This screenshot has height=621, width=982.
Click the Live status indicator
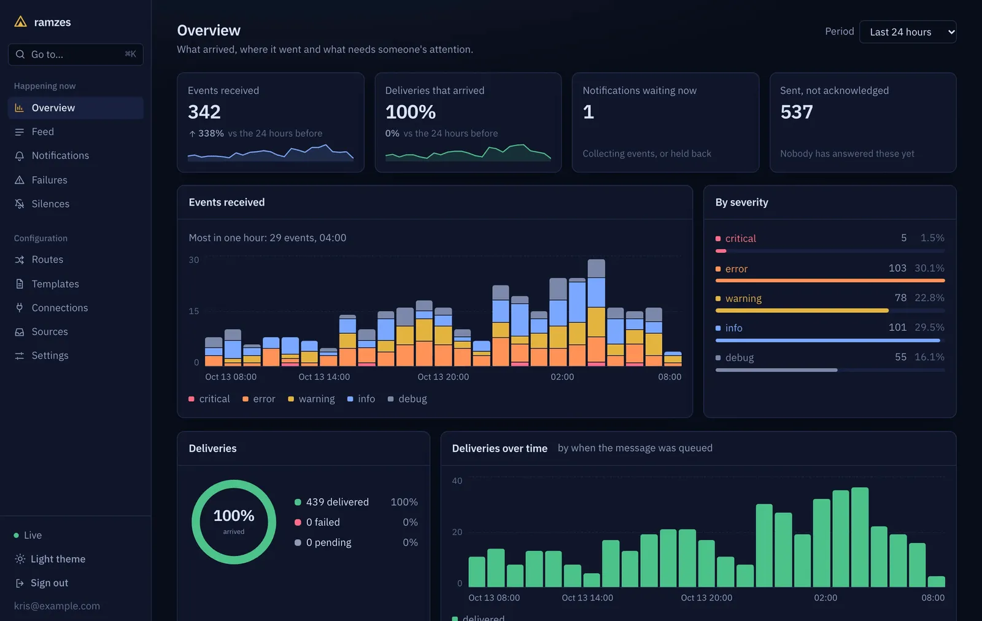(28, 535)
